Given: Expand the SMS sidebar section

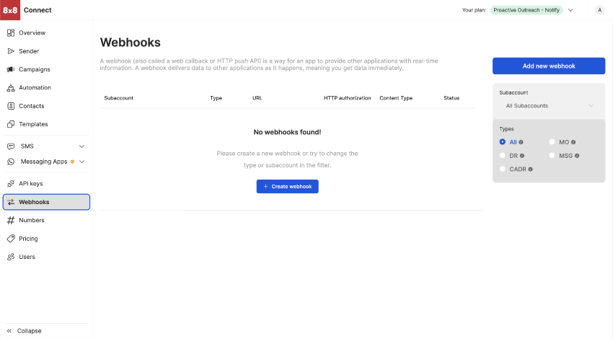Looking at the screenshot, I should click(x=81, y=146).
